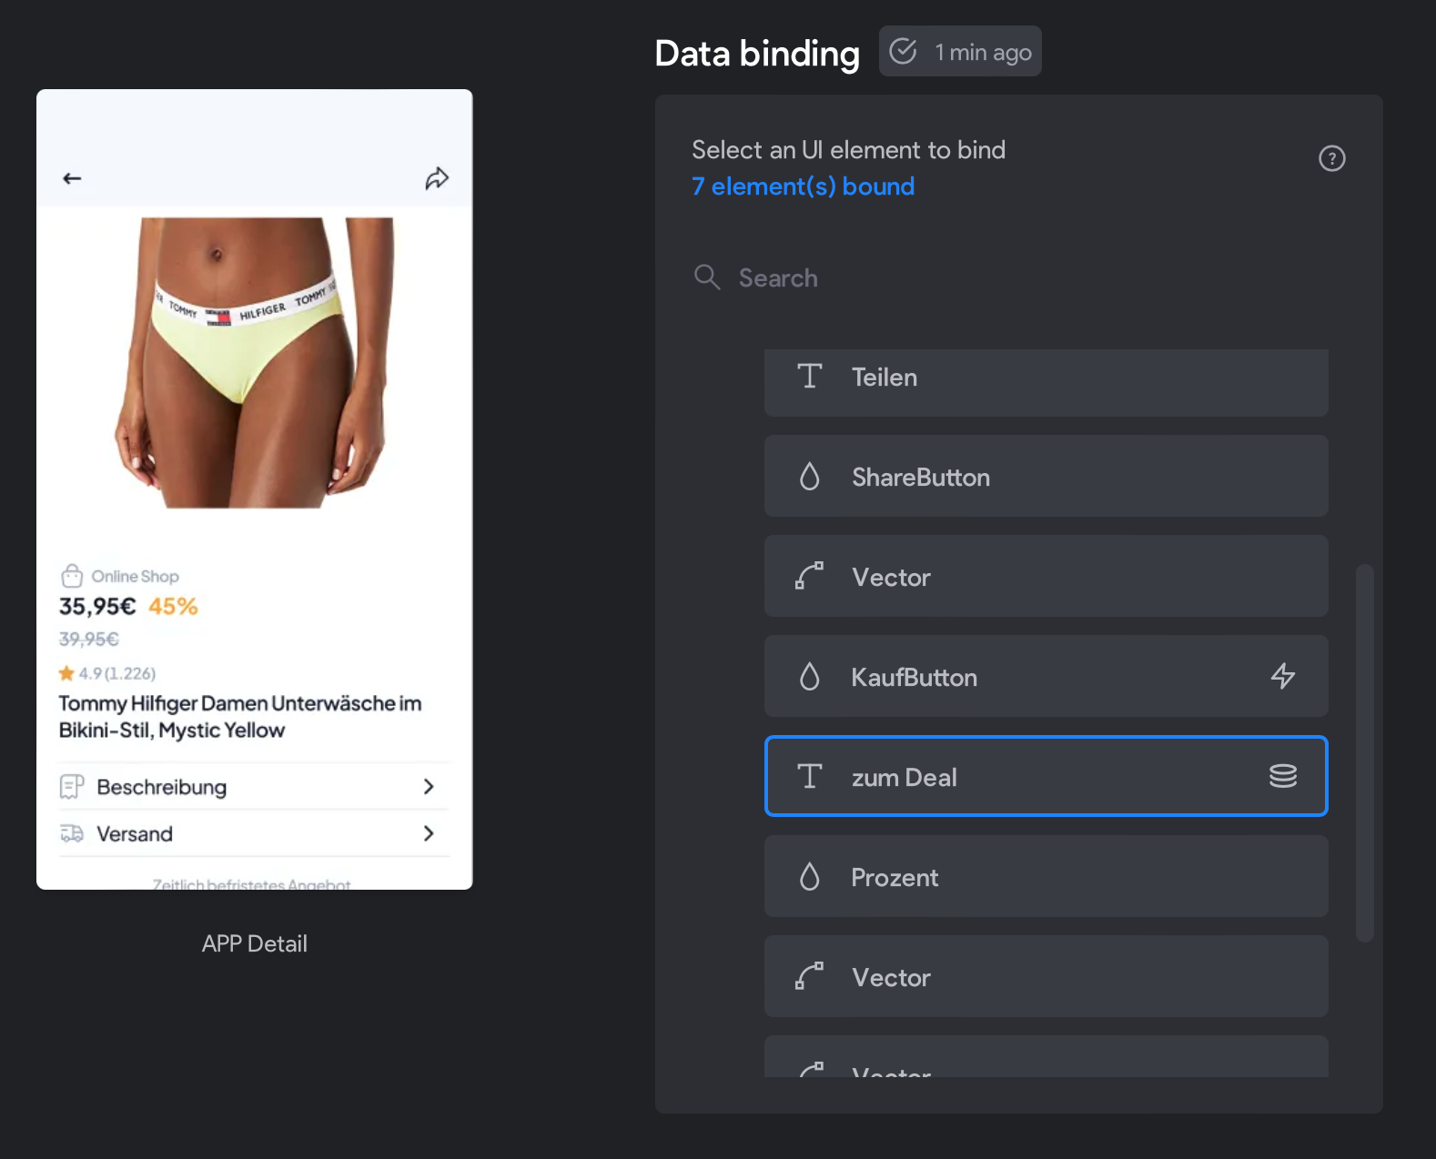Click the text icon on the Teilen row
1436x1159 pixels.
pos(810,376)
